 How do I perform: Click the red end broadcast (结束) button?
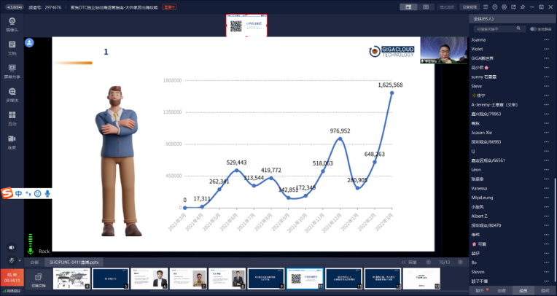(x=12, y=278)
